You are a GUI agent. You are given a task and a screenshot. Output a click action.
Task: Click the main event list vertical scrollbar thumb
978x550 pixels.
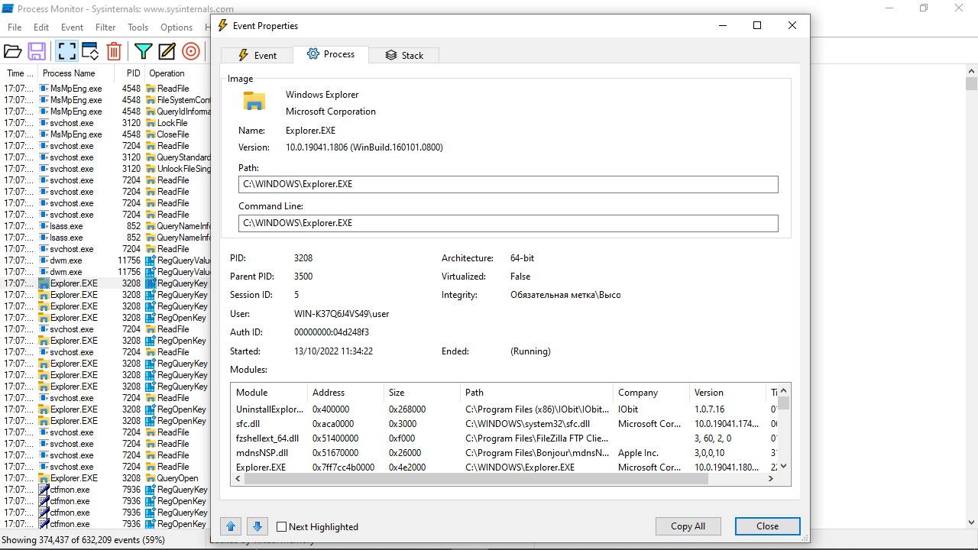(971, 83)
